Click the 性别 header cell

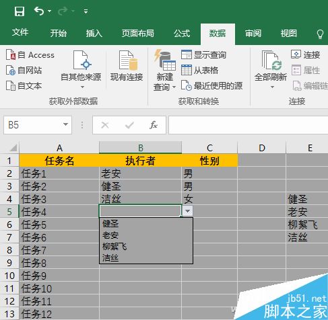pyautogui.click(x=209, y=161)
